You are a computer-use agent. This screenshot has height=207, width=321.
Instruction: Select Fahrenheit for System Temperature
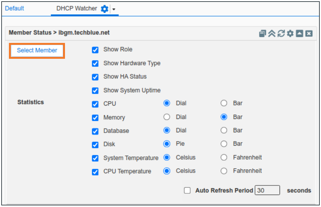(224, 158)
